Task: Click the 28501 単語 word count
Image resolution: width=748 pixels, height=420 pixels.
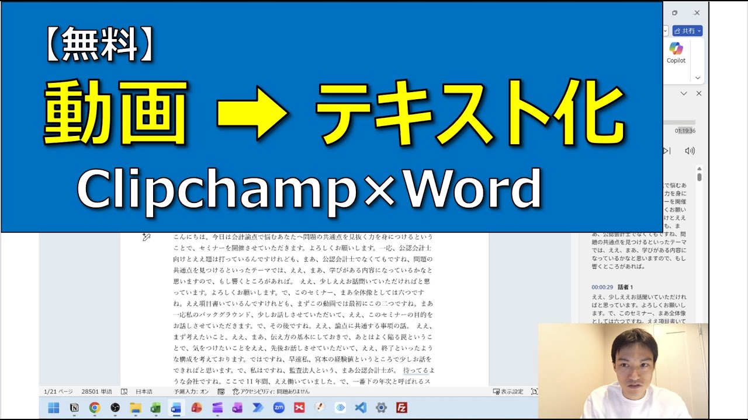Action: 96,391
